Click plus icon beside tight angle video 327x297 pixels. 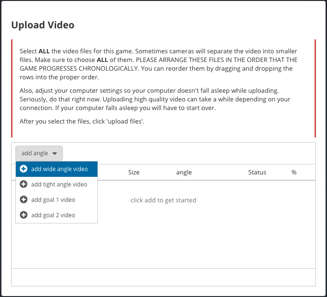point(24,184)
